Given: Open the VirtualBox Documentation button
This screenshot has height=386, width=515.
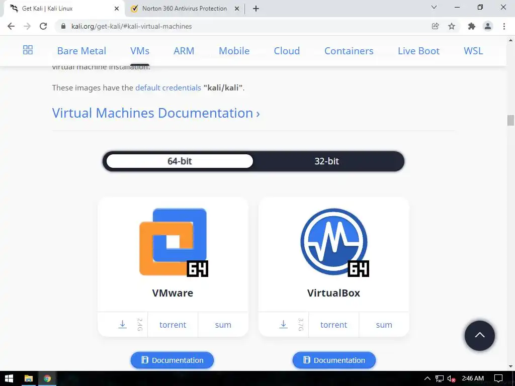Looking at the screenshot, I should tap(334, 360).
